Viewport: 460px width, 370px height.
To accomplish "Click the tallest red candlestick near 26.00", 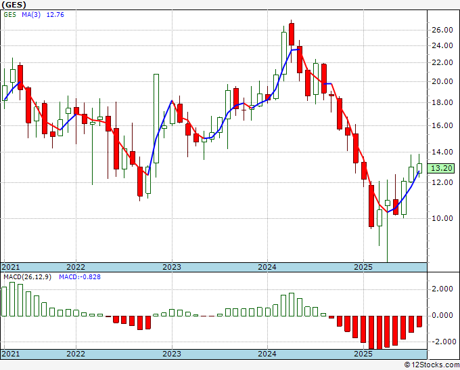I will tap(292, 34).
